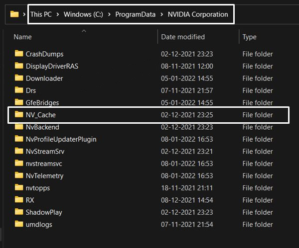Click the Downloader folder icon
The width and height of the screenshot is (299, 248).
tap(19, 78)
